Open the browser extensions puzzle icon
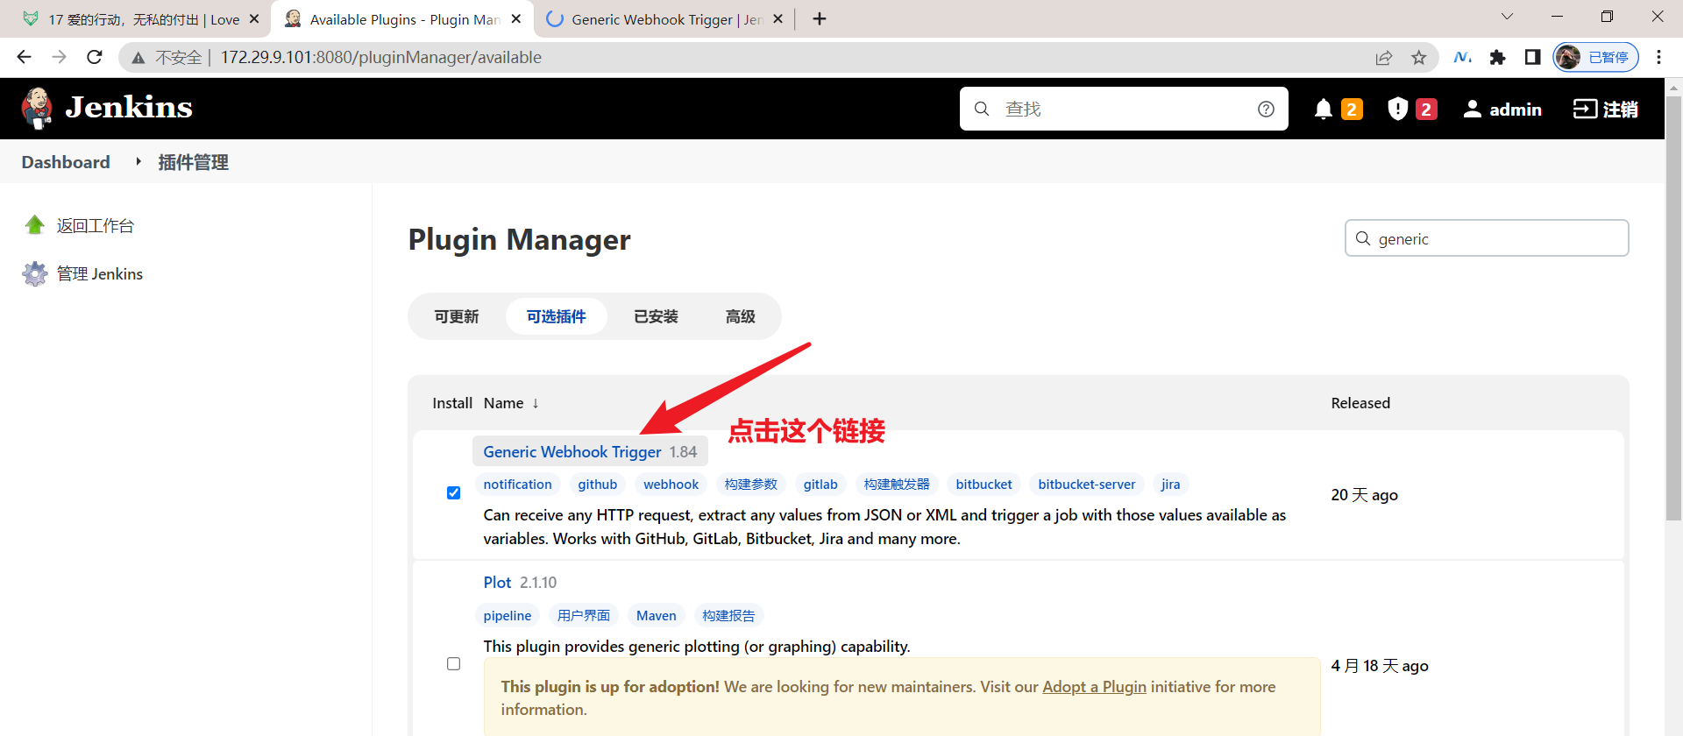Viewport: 1683px width, 736px height. click(x=1497, y=57)
